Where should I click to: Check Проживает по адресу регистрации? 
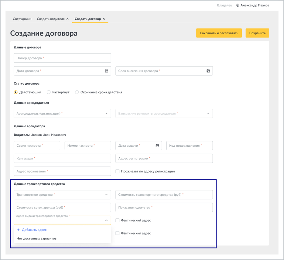[x=118, y=171]
